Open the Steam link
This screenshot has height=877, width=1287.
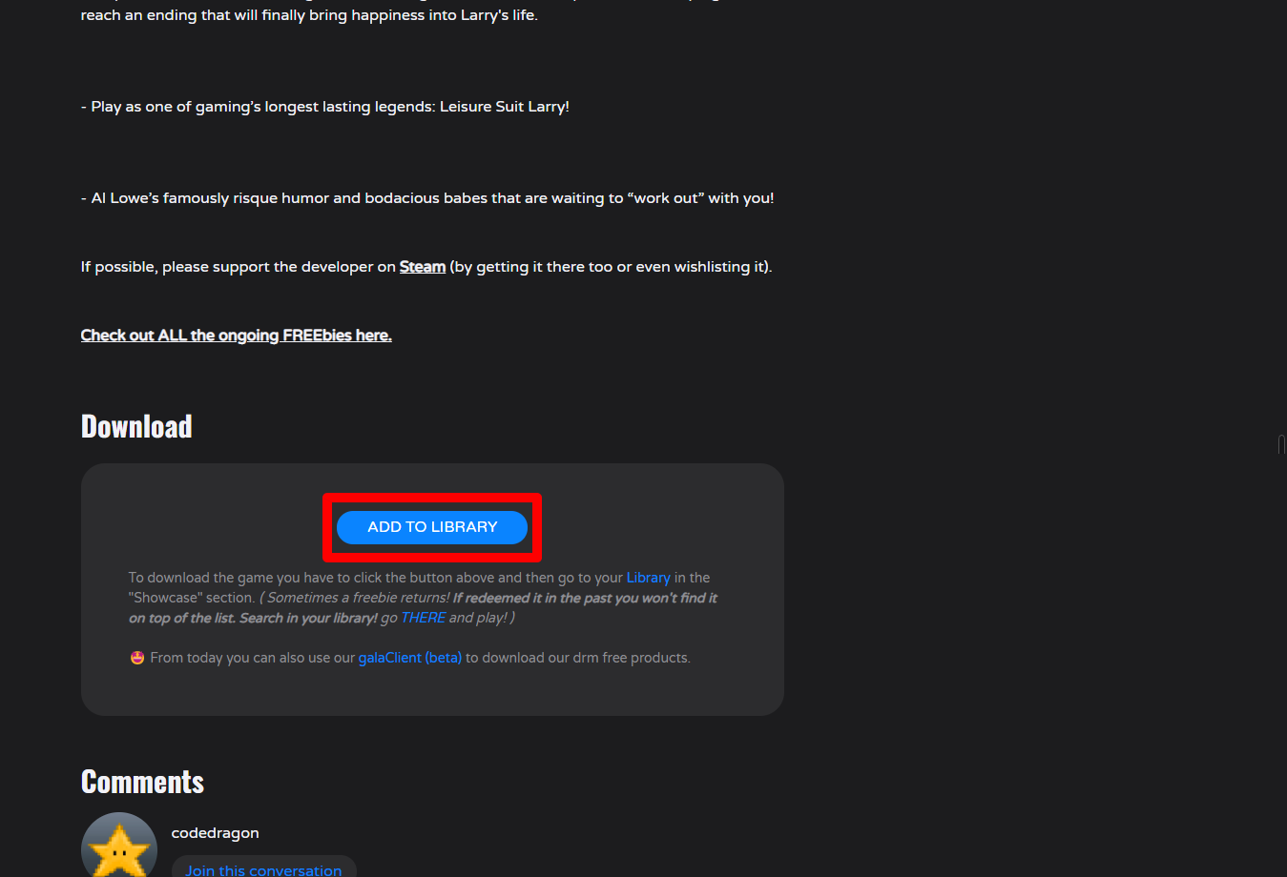(423, 267)
